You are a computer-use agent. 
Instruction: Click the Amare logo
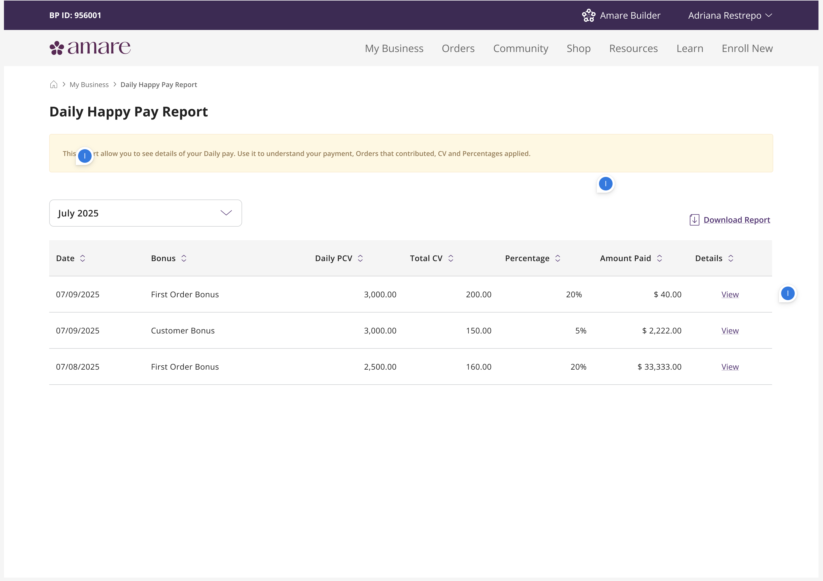(90, 48)
